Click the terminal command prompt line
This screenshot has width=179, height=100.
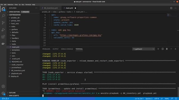click(100, 93)
